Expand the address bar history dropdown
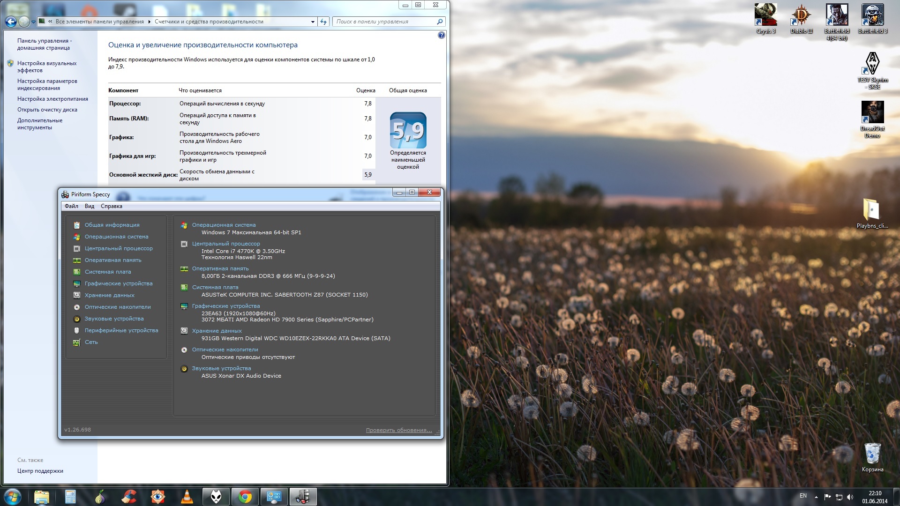Image resolution: width=900 pixels, height=506 pixels. pyautogui.click(x=313, y=22)
